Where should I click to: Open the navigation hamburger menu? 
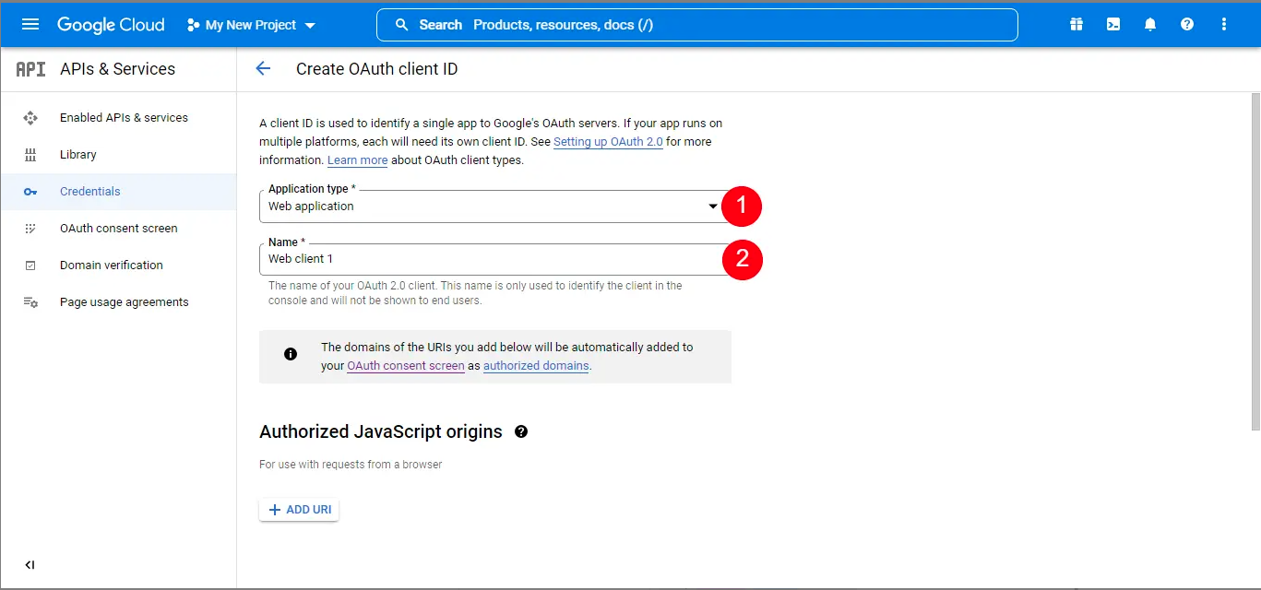click(31, 24)
